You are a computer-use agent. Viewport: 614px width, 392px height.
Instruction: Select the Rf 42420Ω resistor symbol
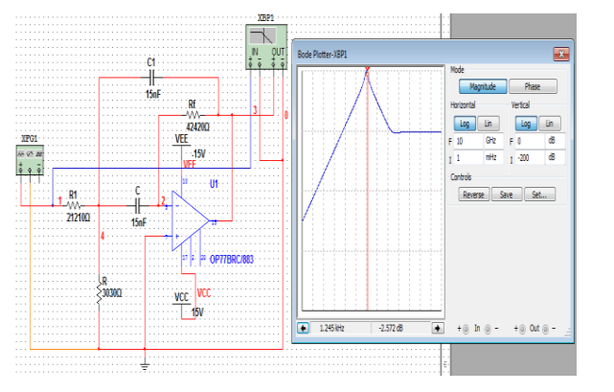click(x=193, y=115)
